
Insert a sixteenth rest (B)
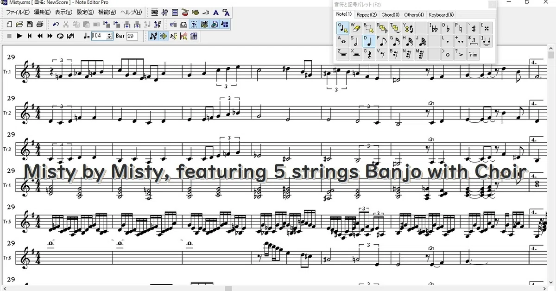click(x=395, y=54)
